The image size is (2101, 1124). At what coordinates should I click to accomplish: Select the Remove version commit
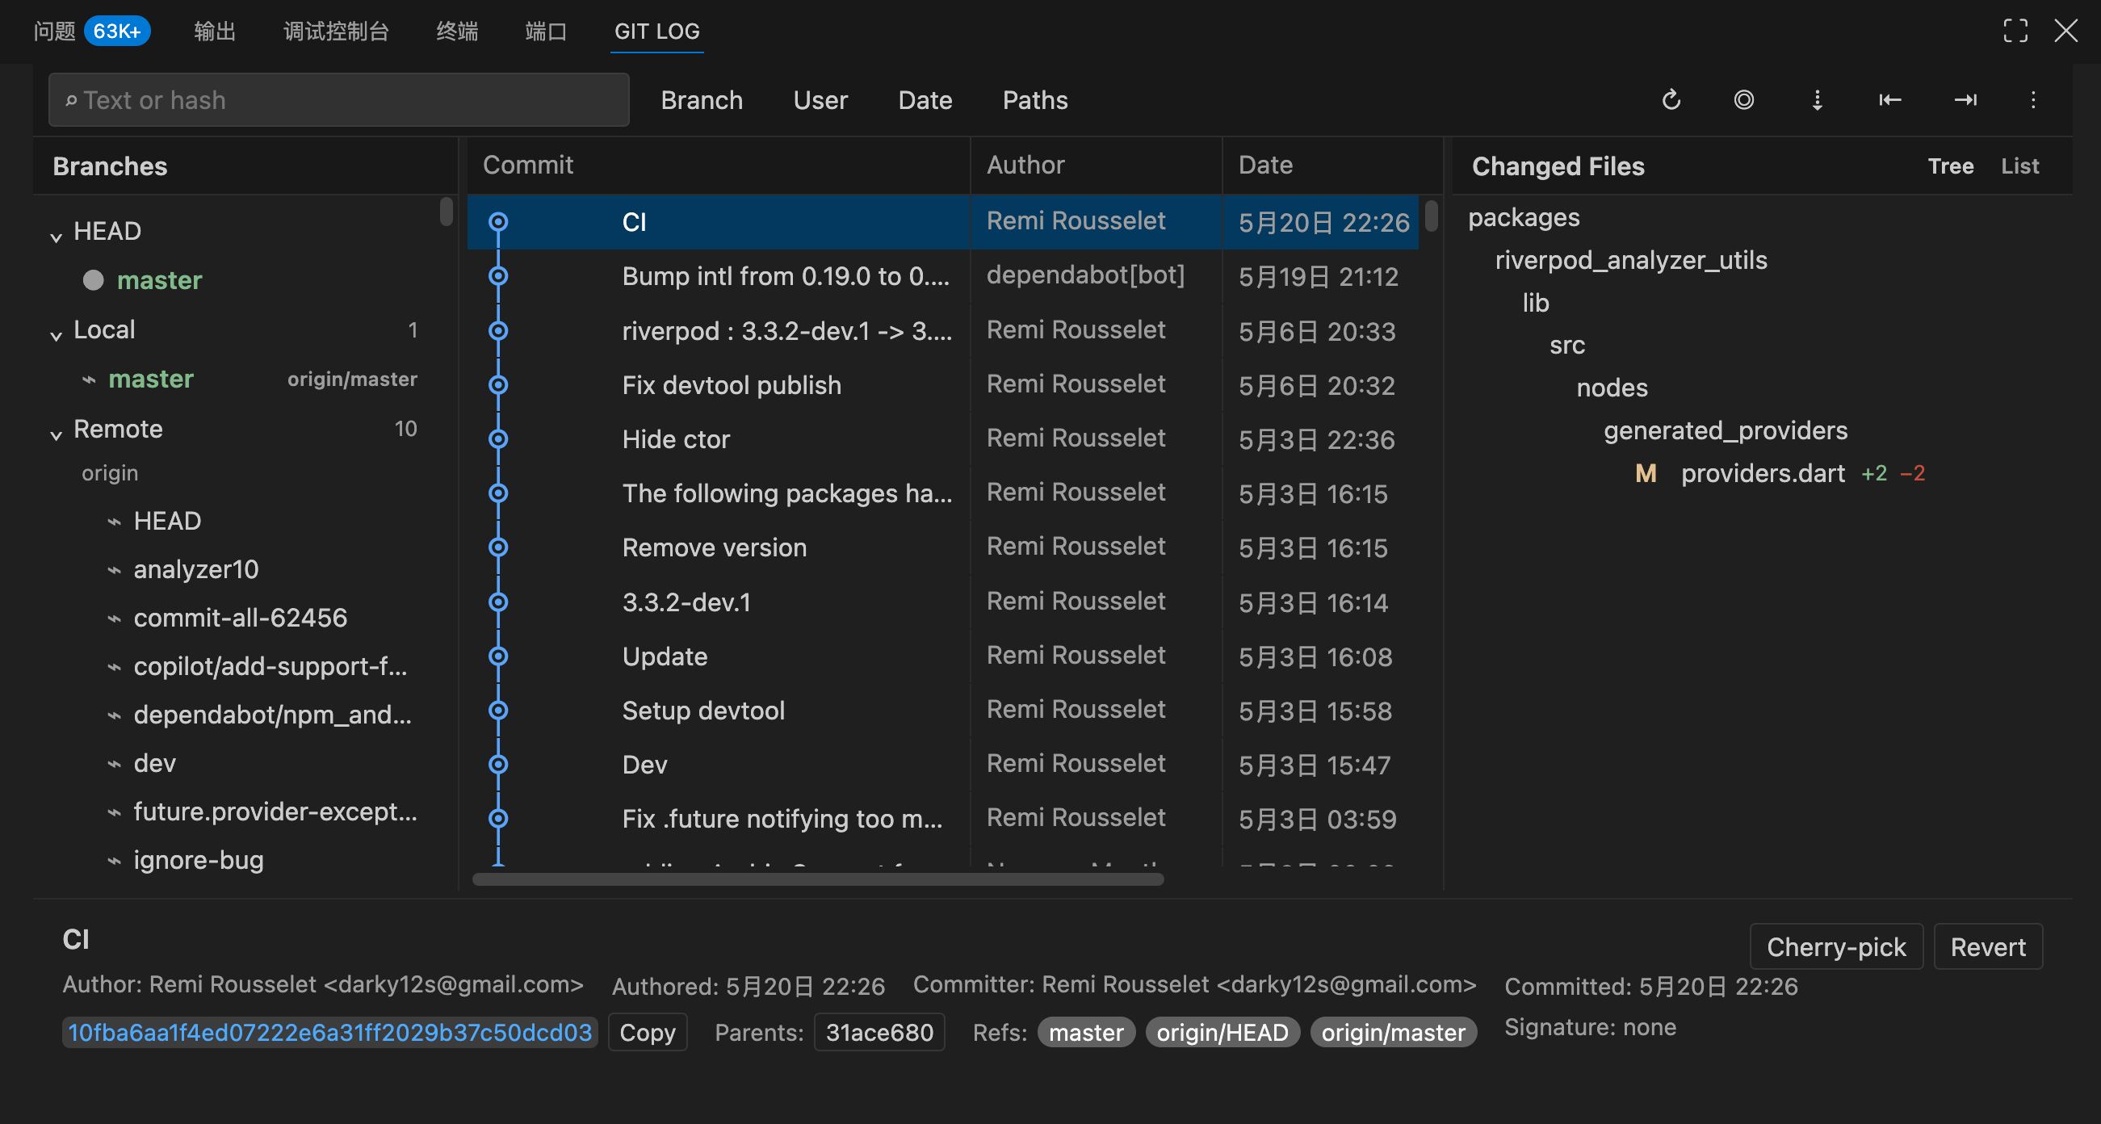click(942, 547)
